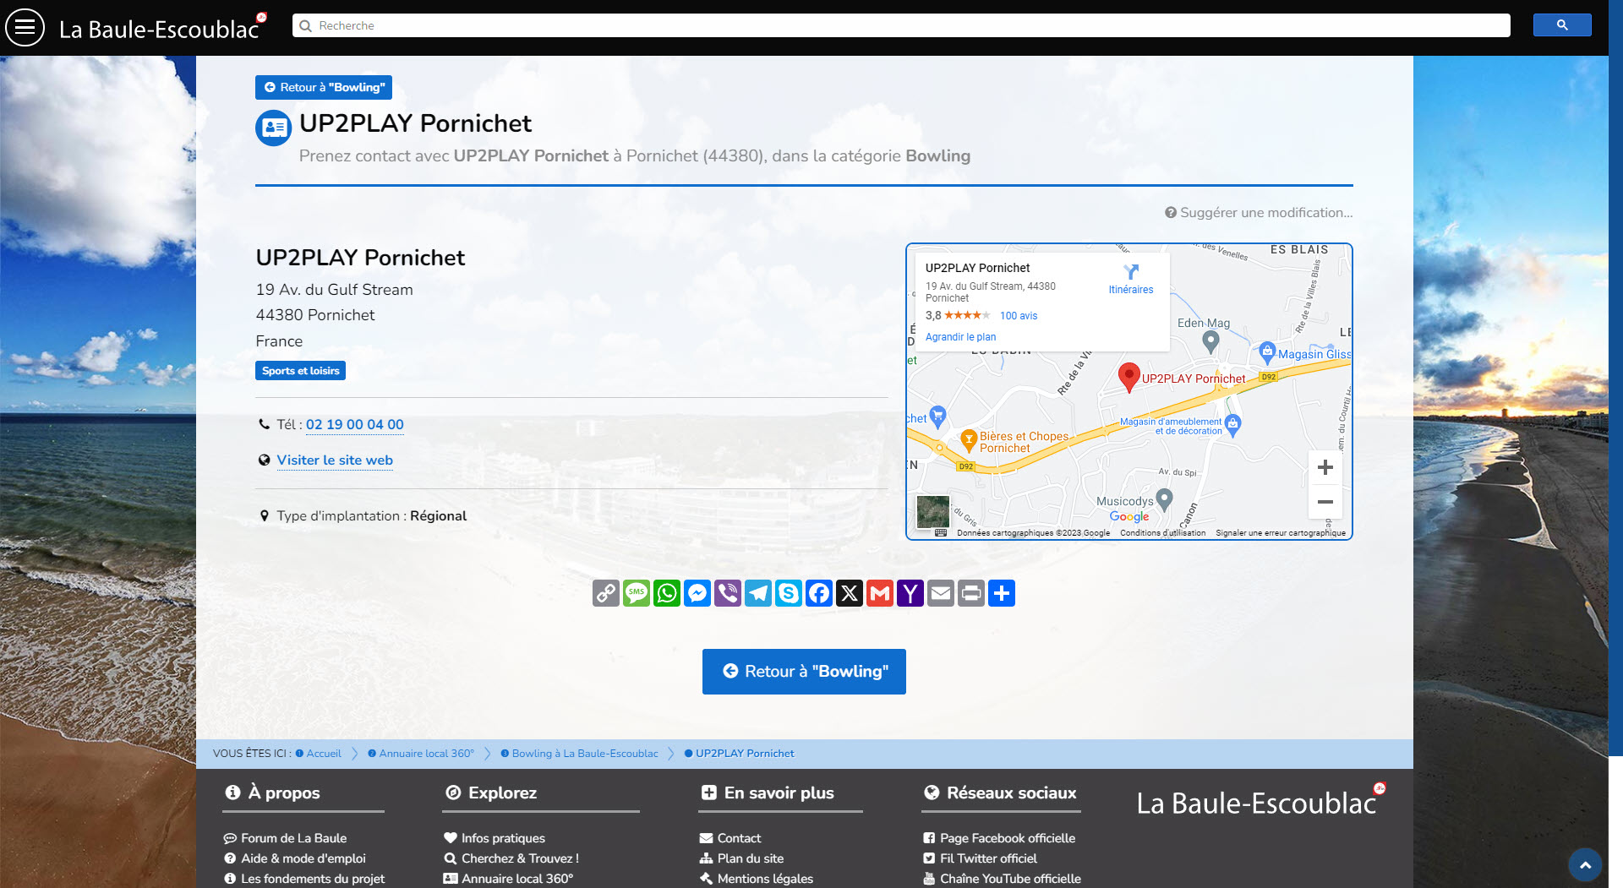Screen dimensions: 1623x888
Task: Share via X (Twitter) icon
Action: [850, 593]
